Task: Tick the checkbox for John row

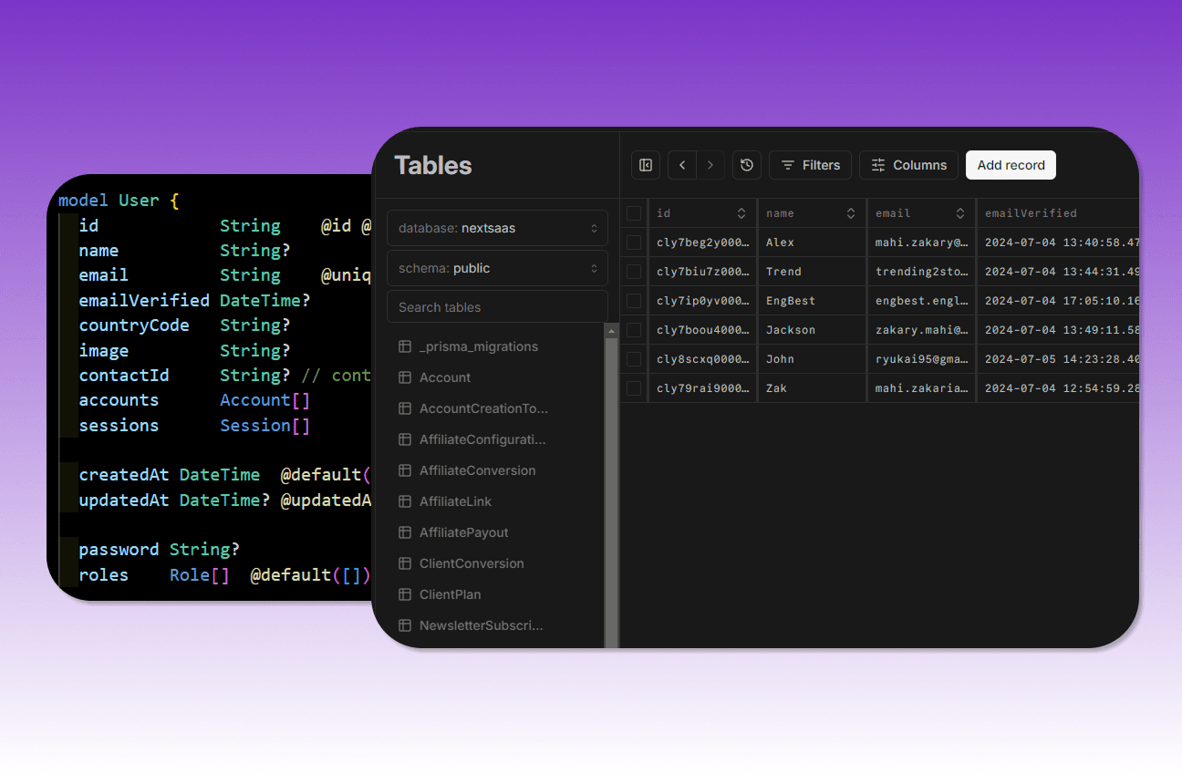Action: click(634, 359)
